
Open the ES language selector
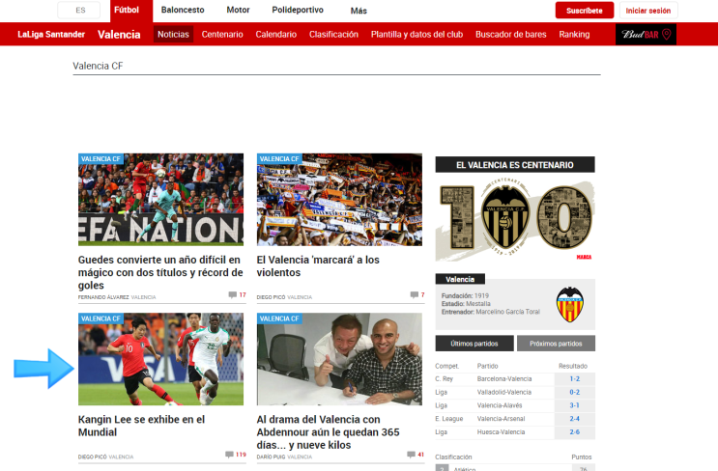click(79, 10)
